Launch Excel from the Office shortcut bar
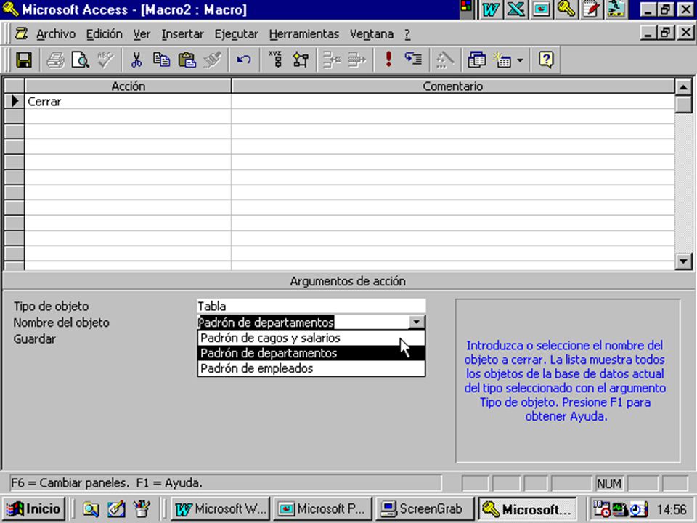This screenshot has height=523, width=697. pyautogui.click(x=515, y=9)
